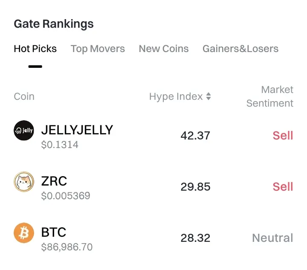Click the Hype Index column header
This screenshot has width=307, height=270.
176,96
